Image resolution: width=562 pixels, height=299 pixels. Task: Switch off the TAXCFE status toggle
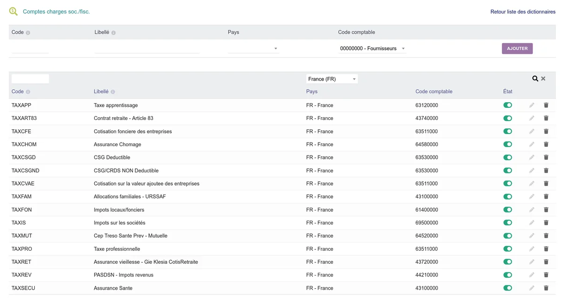tap(508, 132)
